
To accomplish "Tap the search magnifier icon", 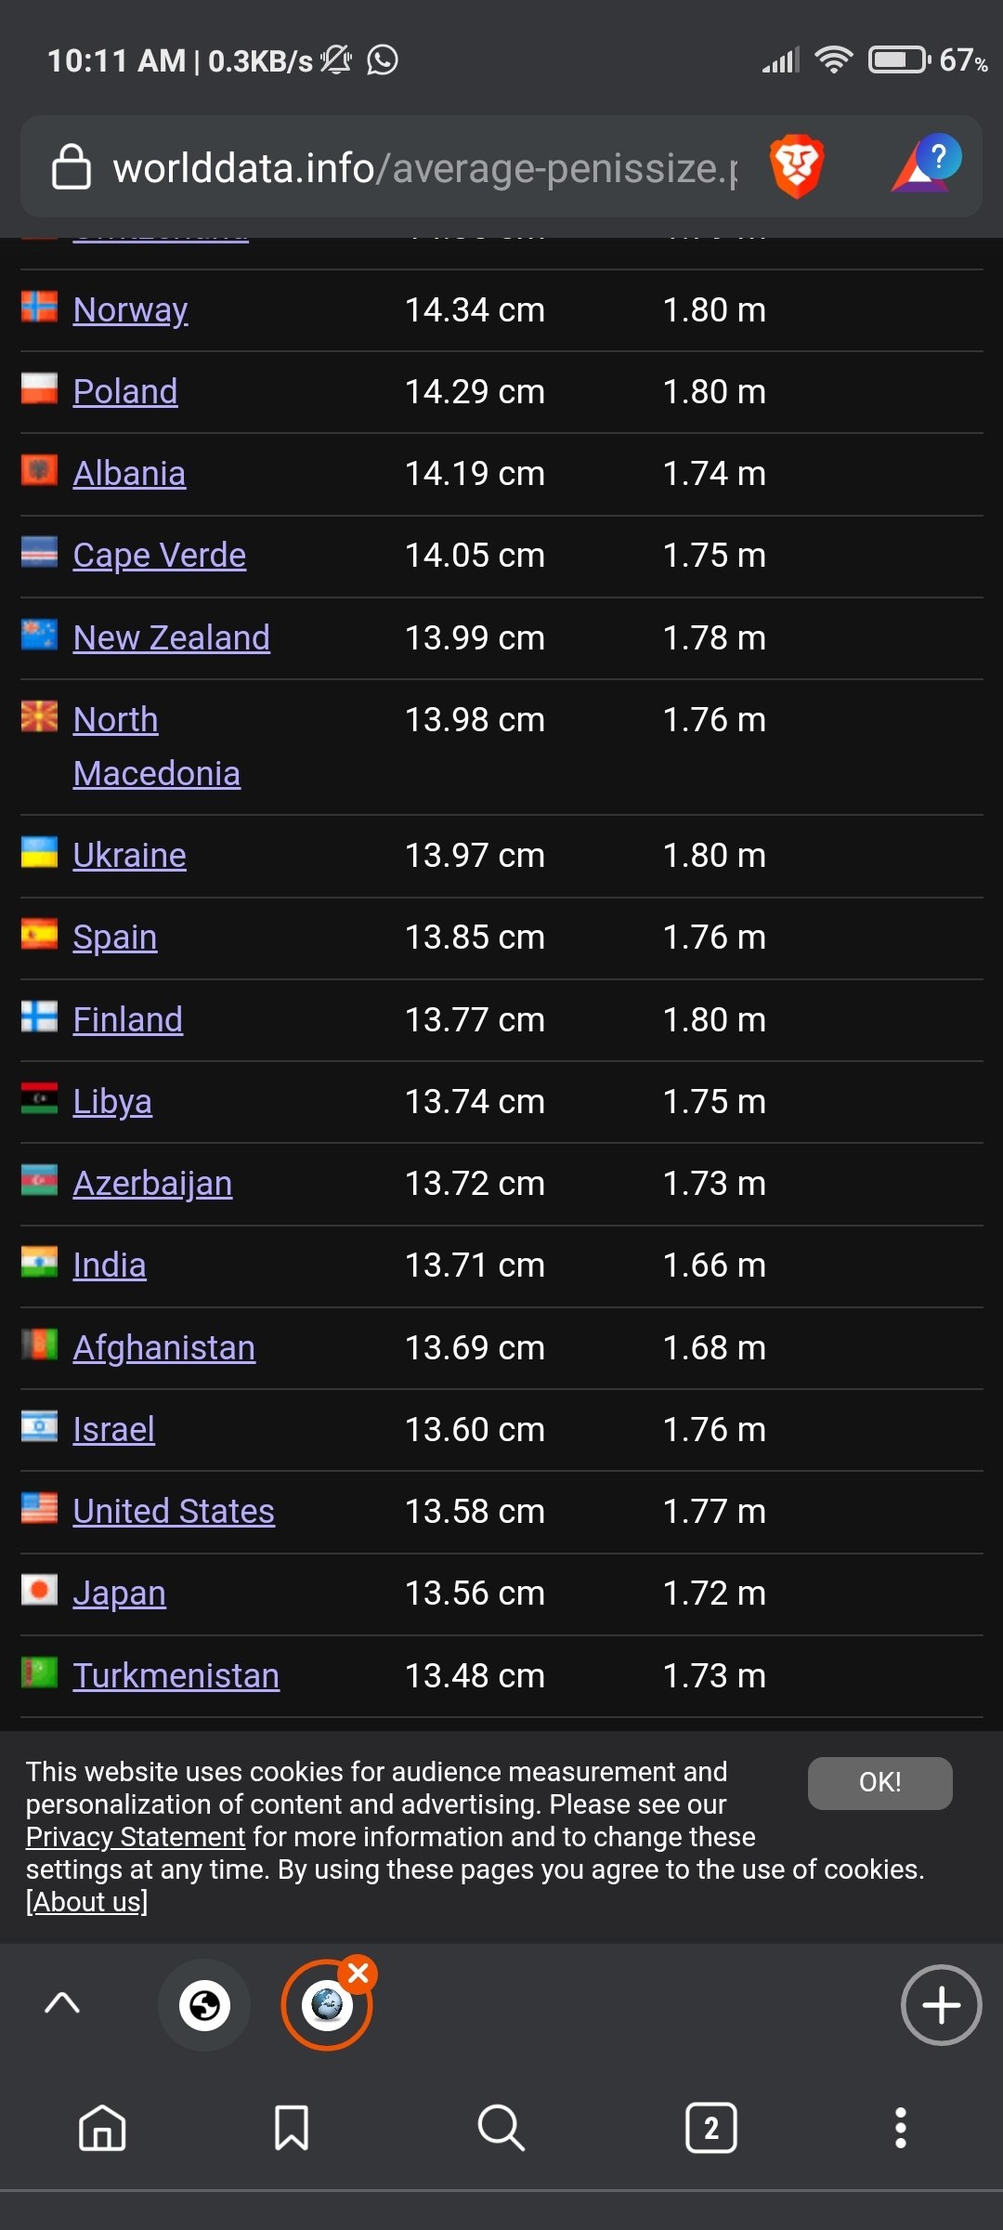I will [501, 2127].
